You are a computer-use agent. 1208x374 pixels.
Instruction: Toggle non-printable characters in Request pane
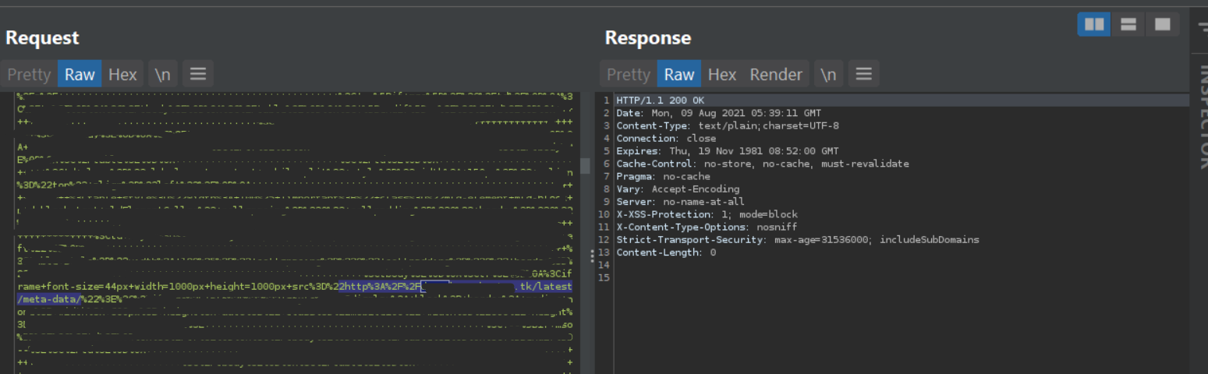[x=162, y=74]
